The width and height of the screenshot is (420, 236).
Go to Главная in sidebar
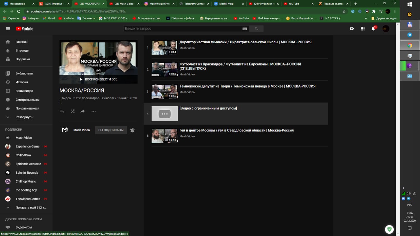tap(26, 42)
